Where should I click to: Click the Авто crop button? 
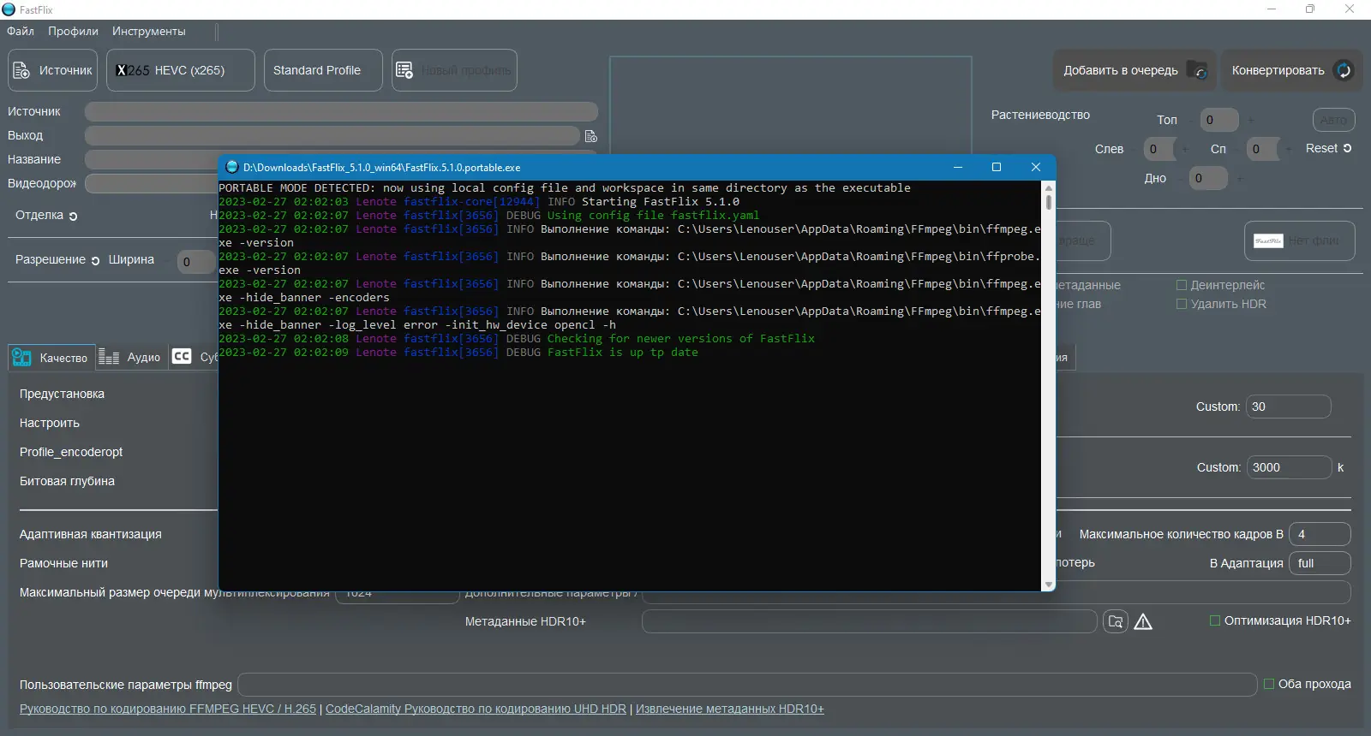click(x=1333, y=120)
